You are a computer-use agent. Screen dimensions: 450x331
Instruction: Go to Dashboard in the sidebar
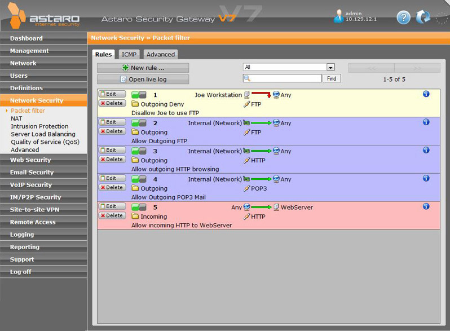coord(43,38)
